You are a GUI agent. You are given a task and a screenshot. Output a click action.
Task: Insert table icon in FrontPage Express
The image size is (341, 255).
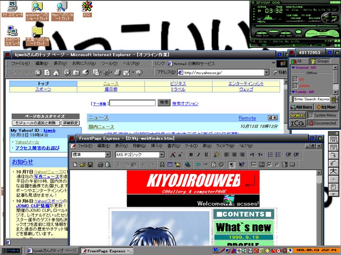click(170, 164)
